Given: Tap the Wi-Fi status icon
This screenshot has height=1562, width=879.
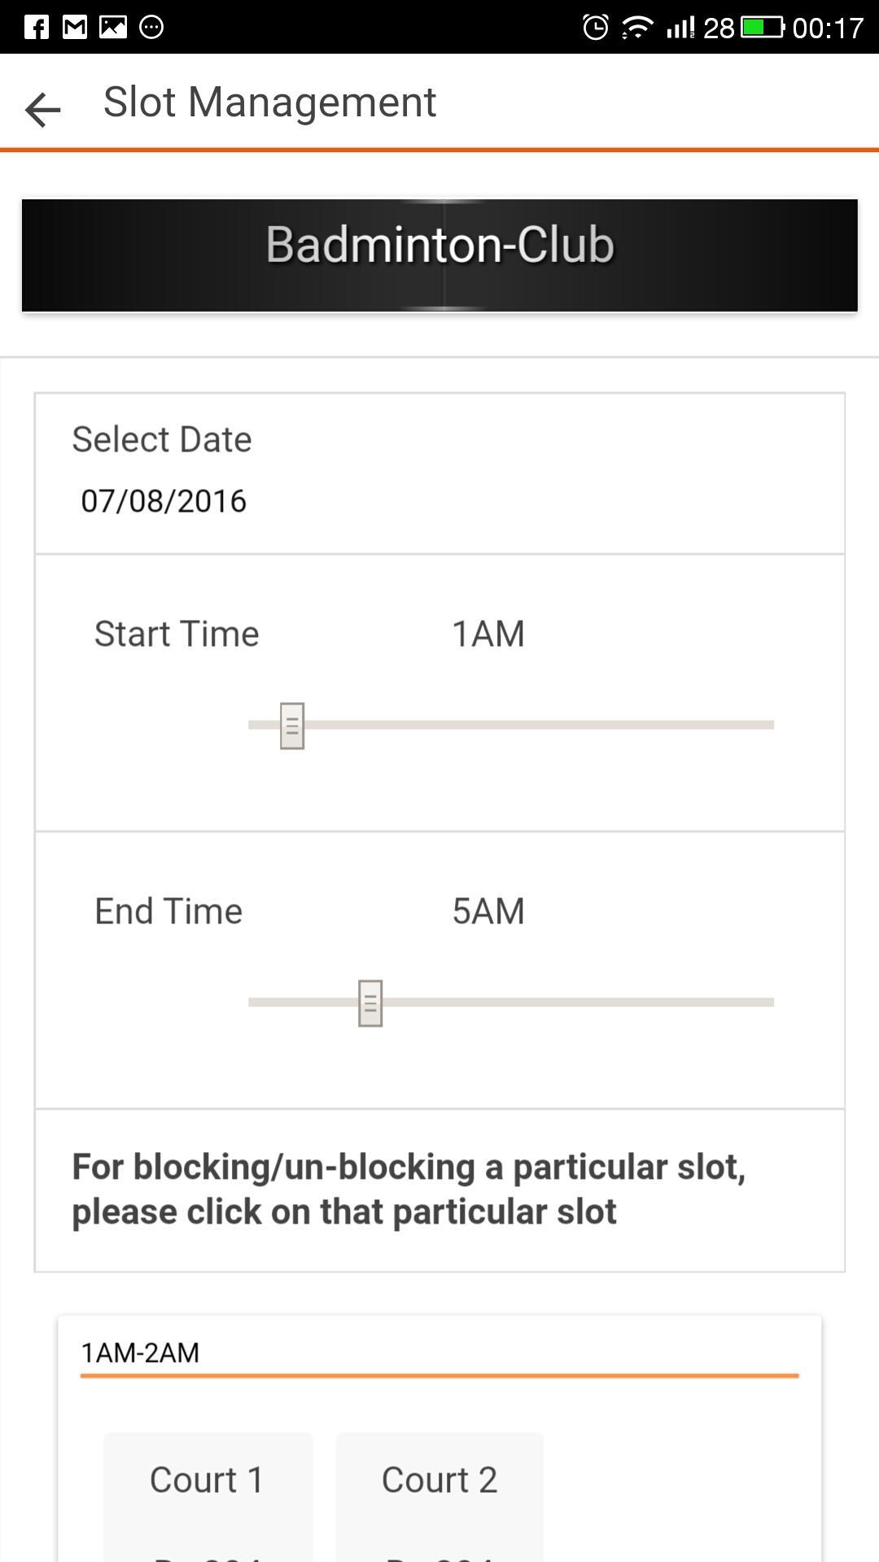Looking at the screenshot, I should click(636, 28).
